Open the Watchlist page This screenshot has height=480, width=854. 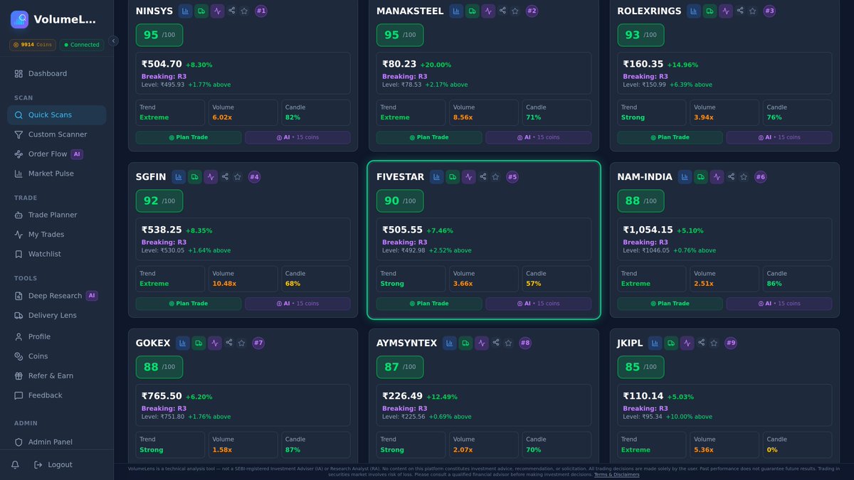57,254
